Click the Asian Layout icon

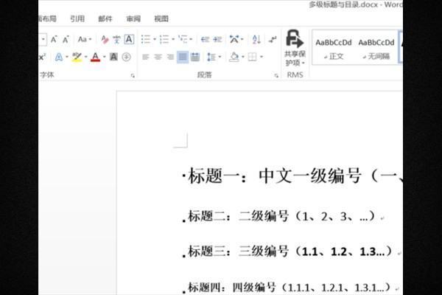234,39
